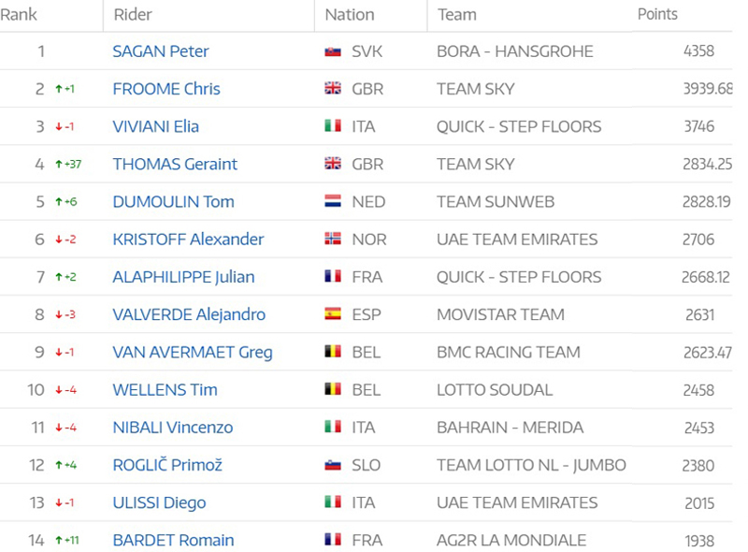Click the Slovakia flag beside SAGAN Peter

click(332, 51)
